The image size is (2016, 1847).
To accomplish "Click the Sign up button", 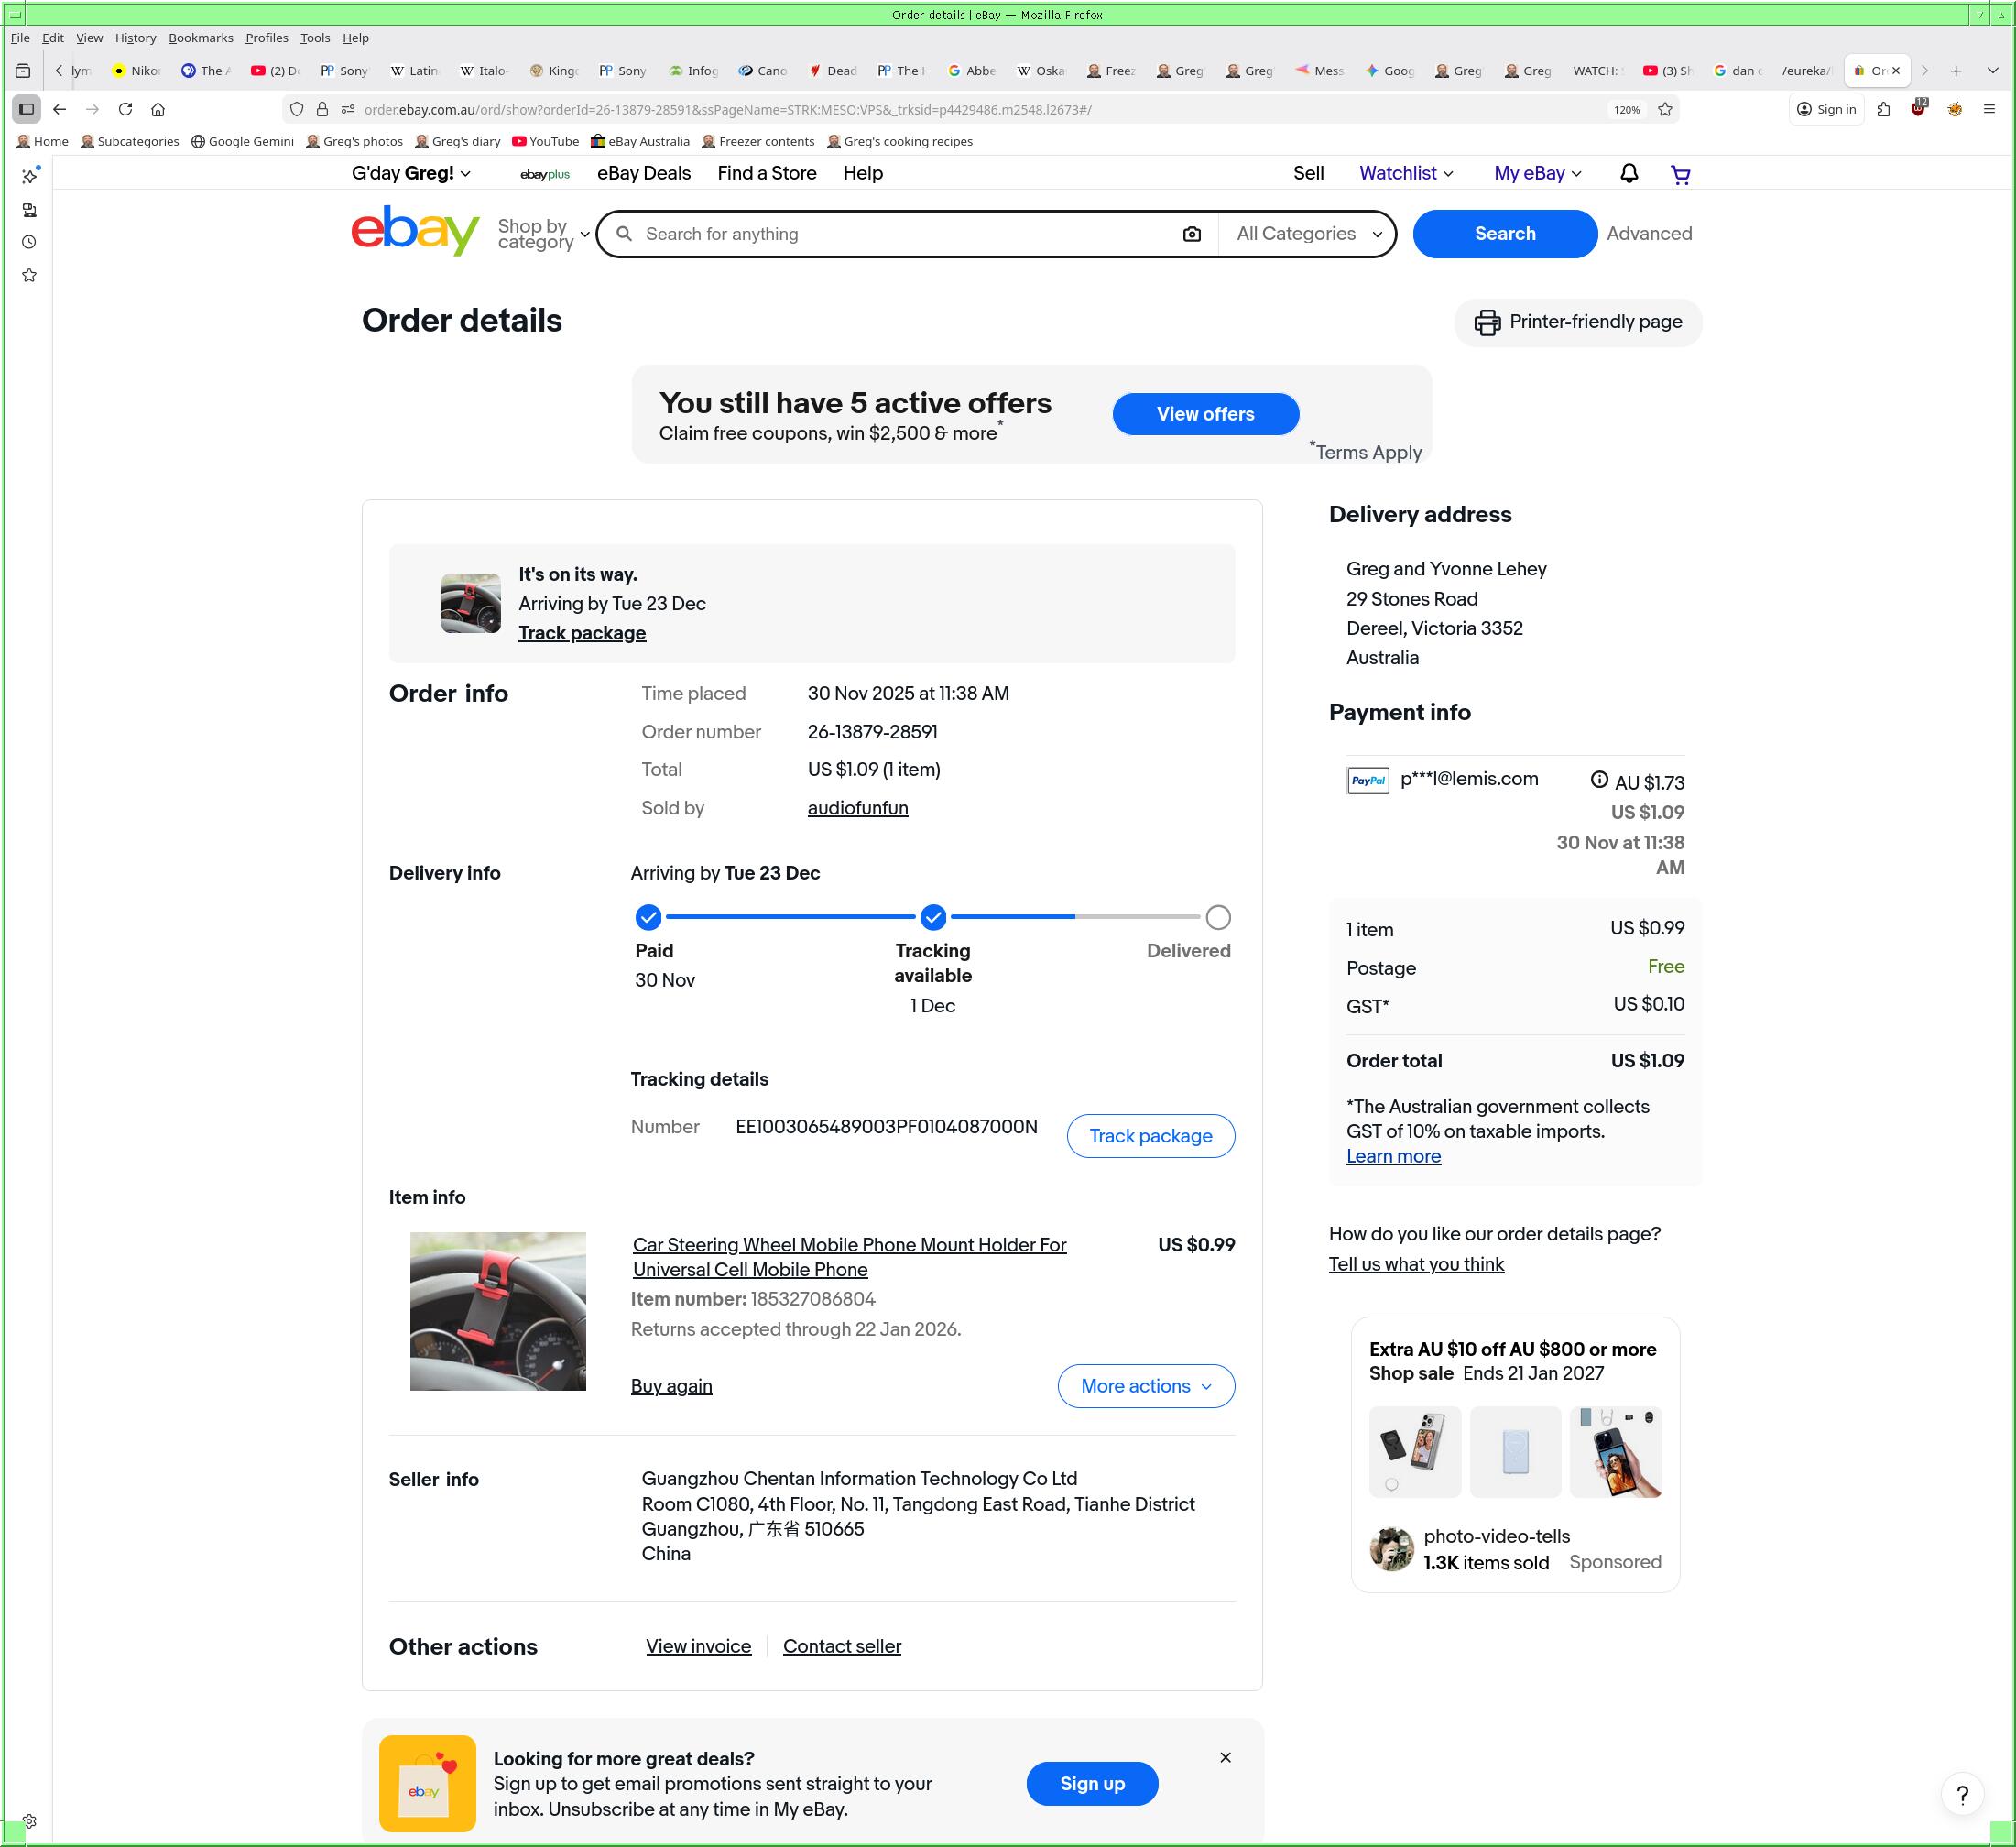I will [x=1092, y=1784].
